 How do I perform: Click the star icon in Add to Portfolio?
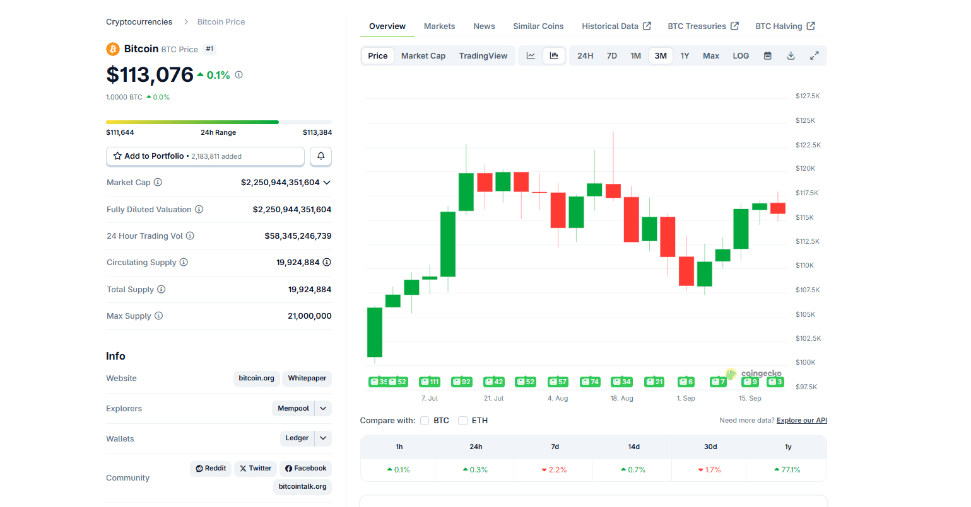tap(118, 156)
